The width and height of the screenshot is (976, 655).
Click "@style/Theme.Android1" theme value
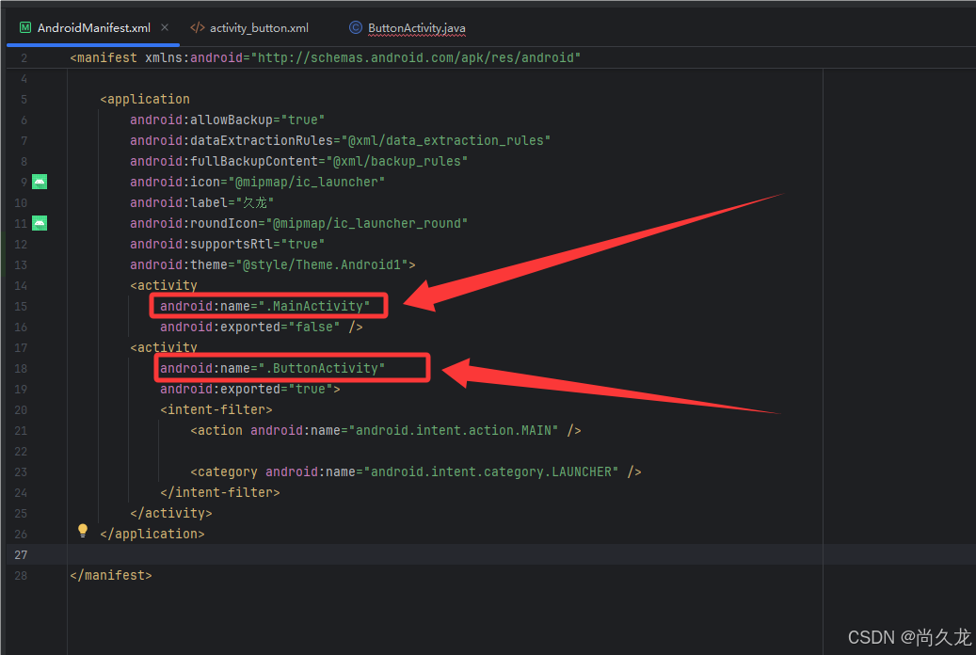[x=322, y=264]
